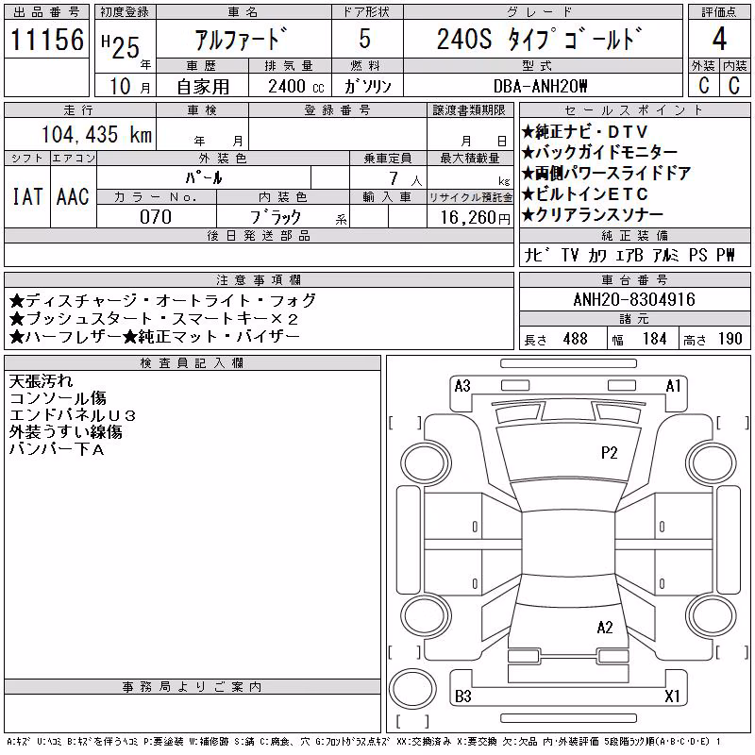Click the registration month 10
This screenshot has width=755, height=755.
click(121, 87)
